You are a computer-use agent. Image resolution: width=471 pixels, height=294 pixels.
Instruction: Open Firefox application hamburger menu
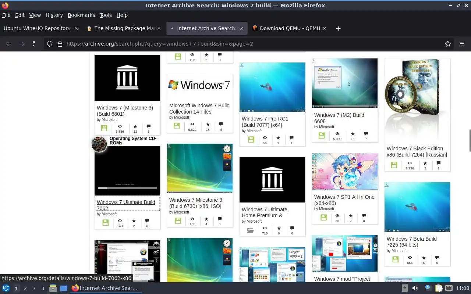(x=462, y=44)
